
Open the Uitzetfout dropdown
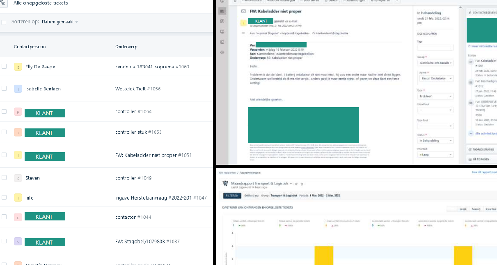pos(435,110)
